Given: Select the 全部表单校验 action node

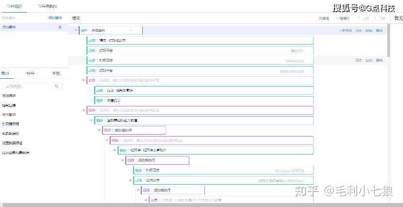Looking at the screenshot, I should (204, 120).
